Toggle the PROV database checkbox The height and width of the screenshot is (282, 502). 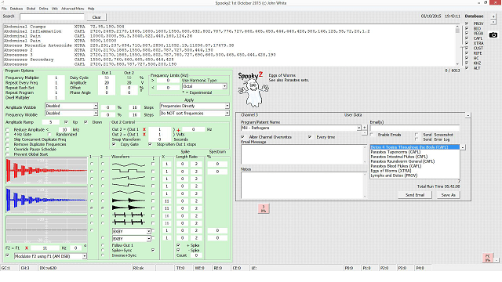467,23
